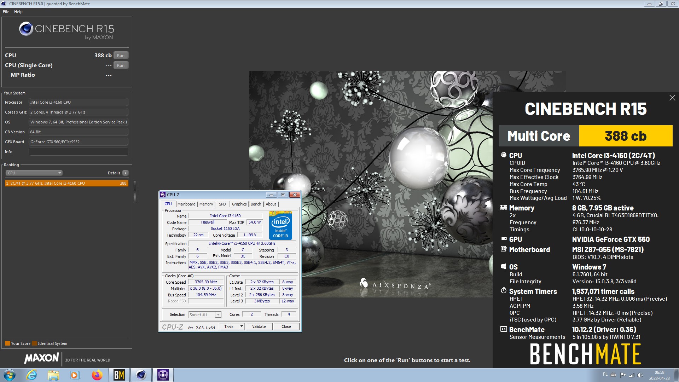Switch to CPU-Z Memory tab
The width and height of the screenshot is (679, 382).
[206, 204]
